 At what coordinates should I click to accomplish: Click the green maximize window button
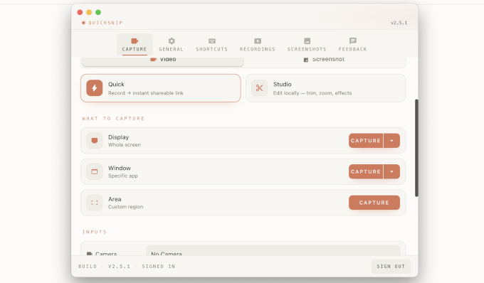point(98,12)
